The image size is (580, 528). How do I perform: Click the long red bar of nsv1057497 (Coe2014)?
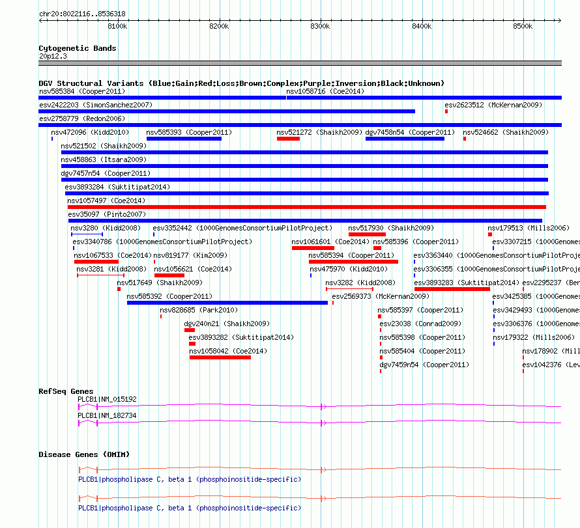coord(307,207)
